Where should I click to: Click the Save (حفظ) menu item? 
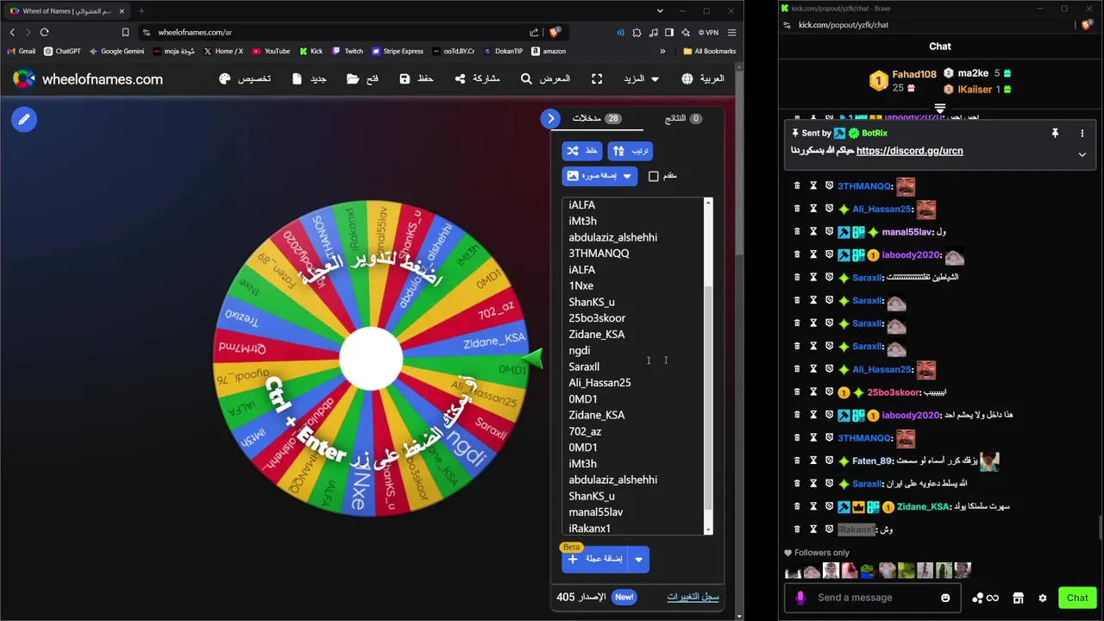click(416, 78)
